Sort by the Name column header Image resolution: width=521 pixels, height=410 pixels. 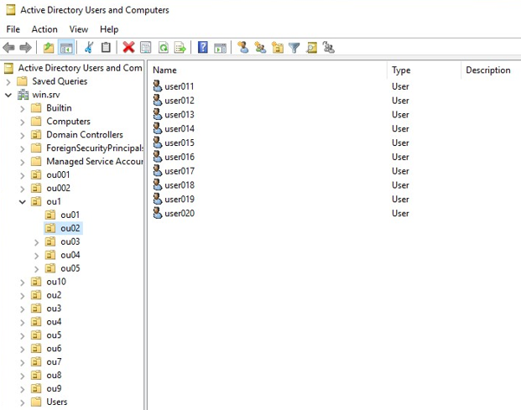pyautogui.click(x=164, y=70)
